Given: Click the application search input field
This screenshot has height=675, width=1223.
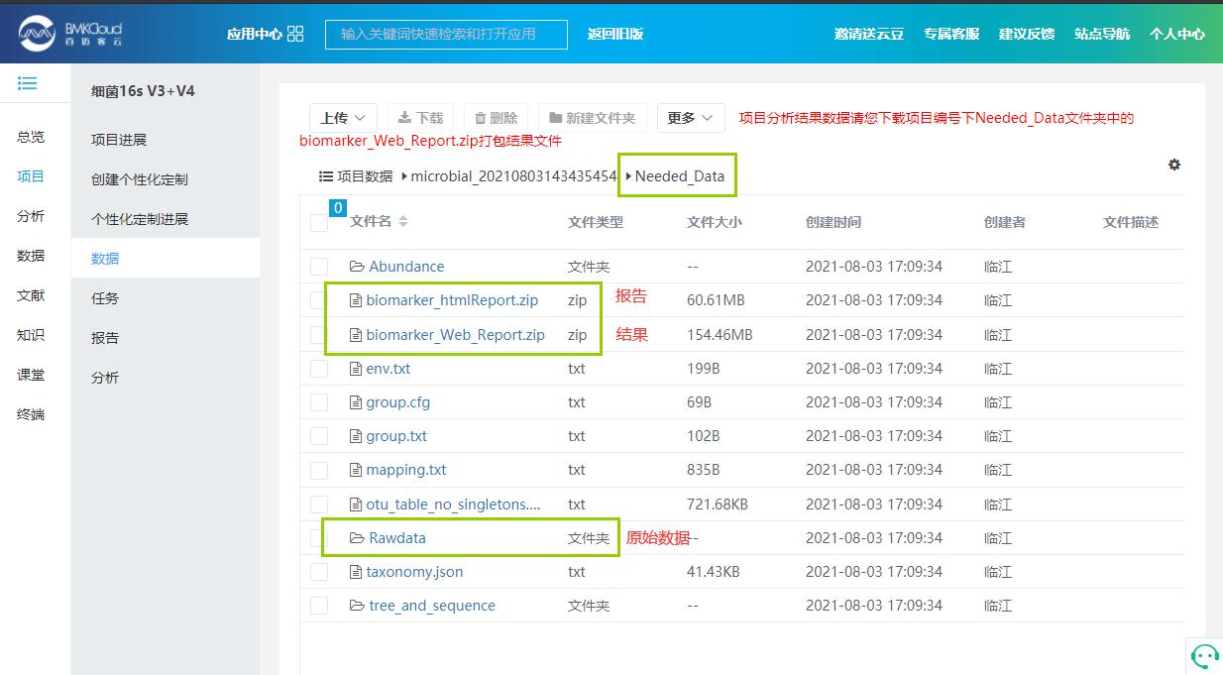Looking at the screenshot, I should (446, 34).
